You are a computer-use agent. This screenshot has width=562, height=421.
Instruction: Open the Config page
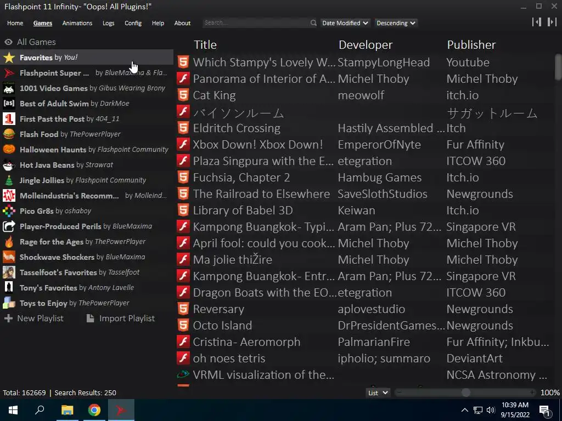(x=133, y=23)
